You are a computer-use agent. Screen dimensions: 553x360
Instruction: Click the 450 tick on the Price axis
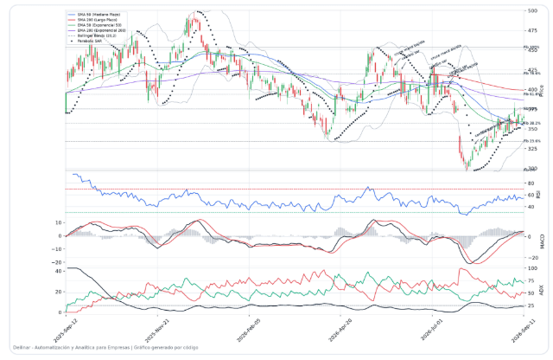532,50
